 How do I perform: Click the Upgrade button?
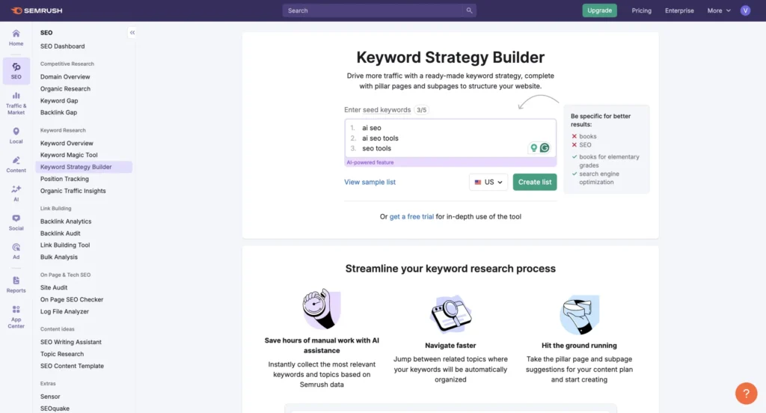pos(599,10)
